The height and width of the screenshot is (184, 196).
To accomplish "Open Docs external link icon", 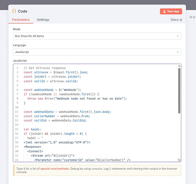I will tap(181, 20).
